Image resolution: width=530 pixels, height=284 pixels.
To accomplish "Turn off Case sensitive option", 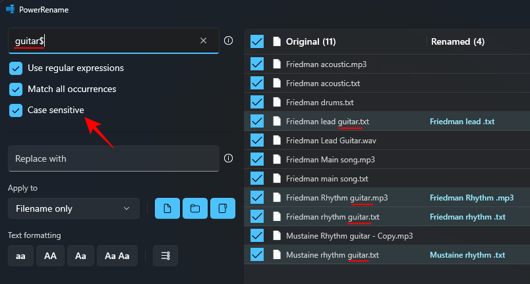I will coord(16,110).
